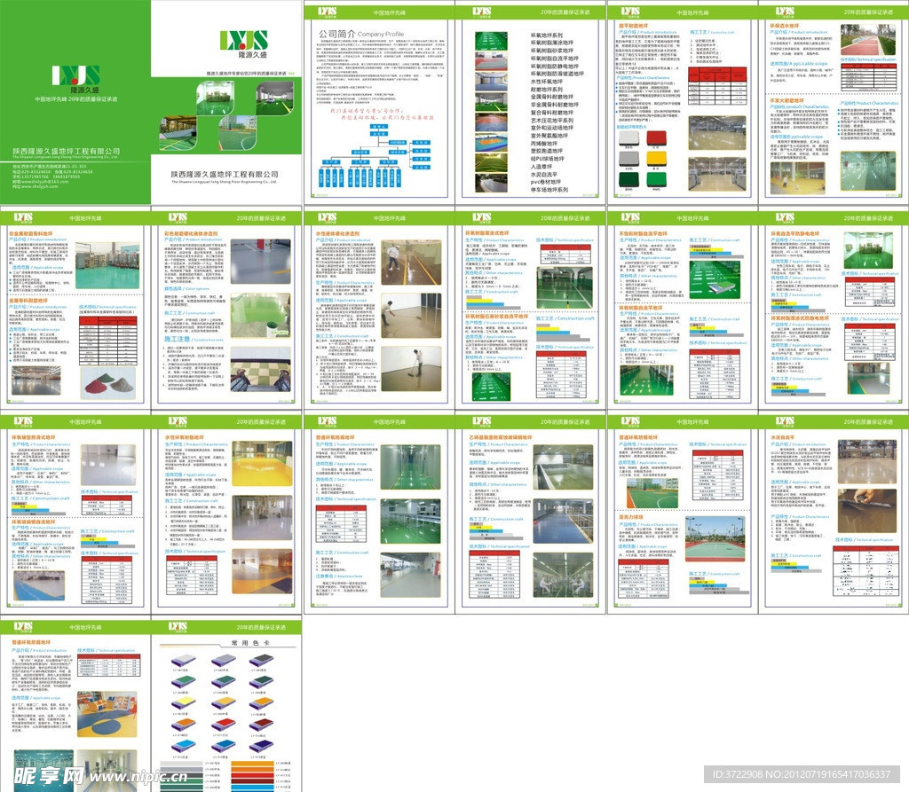
Task: Click the '水泥自流平' page heading
Action: (783, 437)
